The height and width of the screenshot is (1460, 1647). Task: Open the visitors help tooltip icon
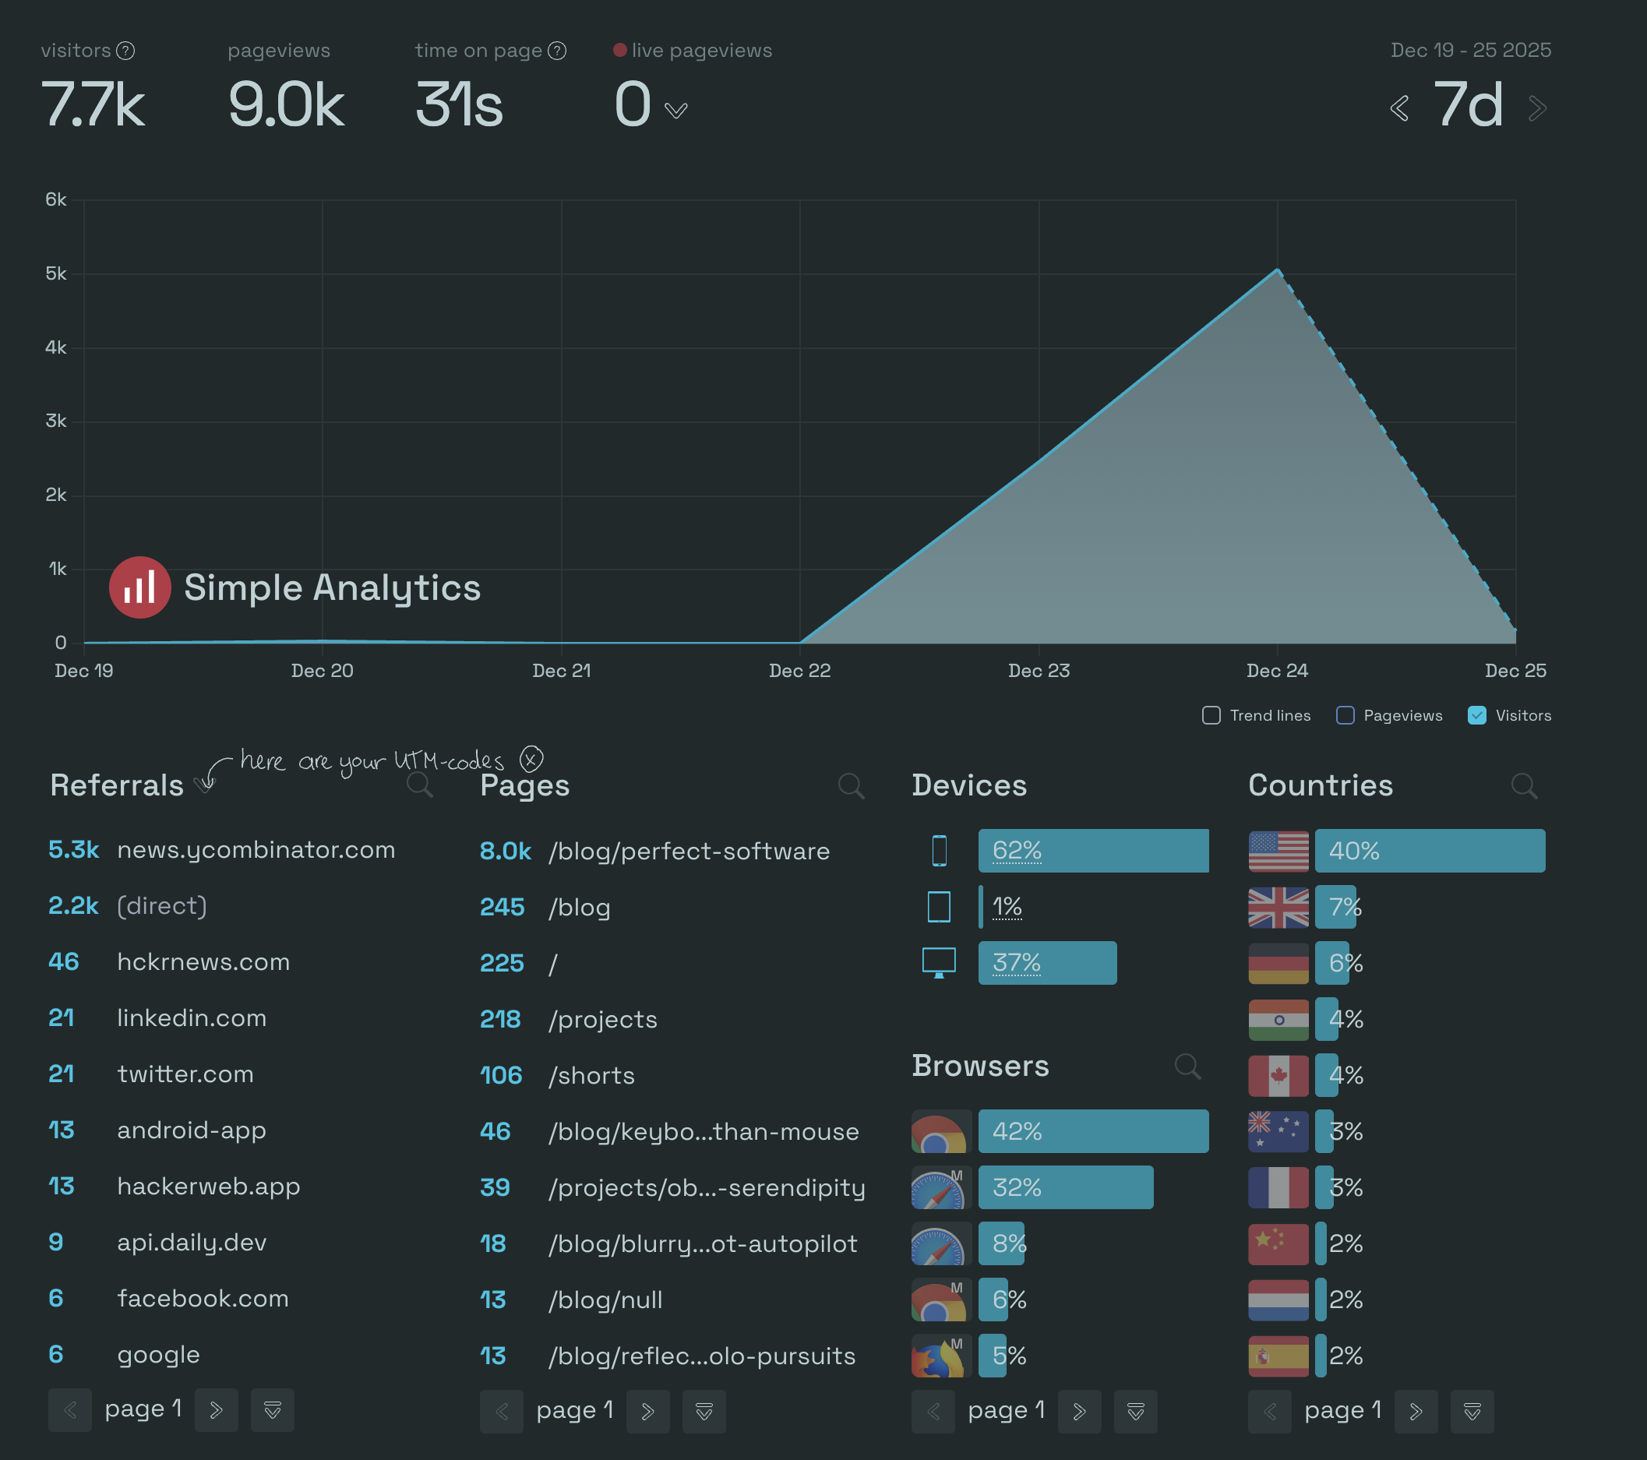(125, 50)
